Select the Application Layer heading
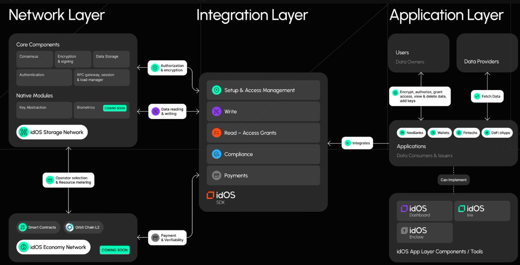 point(446,16)
